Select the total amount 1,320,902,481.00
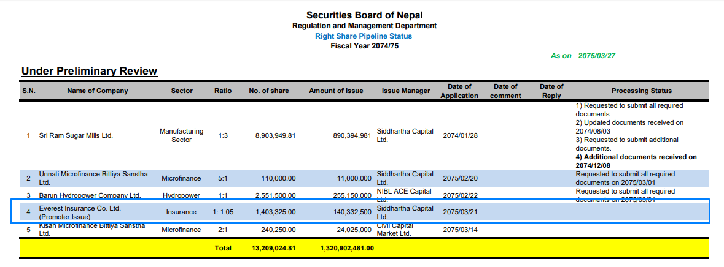Viewport: 724px width, 267px height. click(347, 248)
